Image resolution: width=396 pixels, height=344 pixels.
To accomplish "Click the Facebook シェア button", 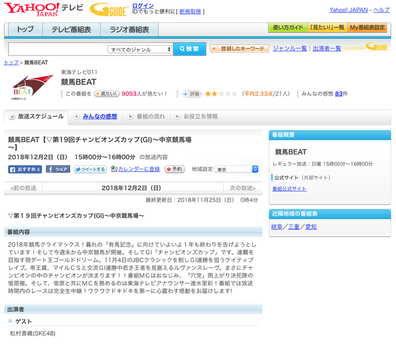I will 58,170.
